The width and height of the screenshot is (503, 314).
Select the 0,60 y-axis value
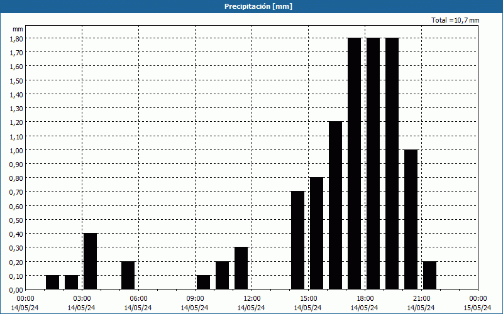pos(16,206)
